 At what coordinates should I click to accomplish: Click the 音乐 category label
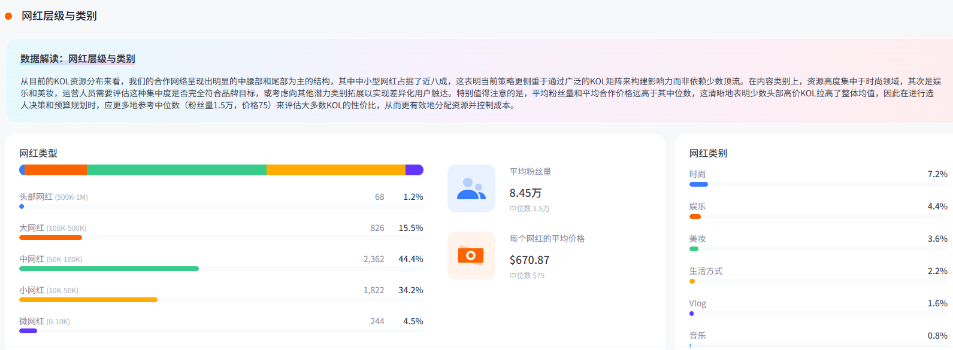[x=698, y=336]
